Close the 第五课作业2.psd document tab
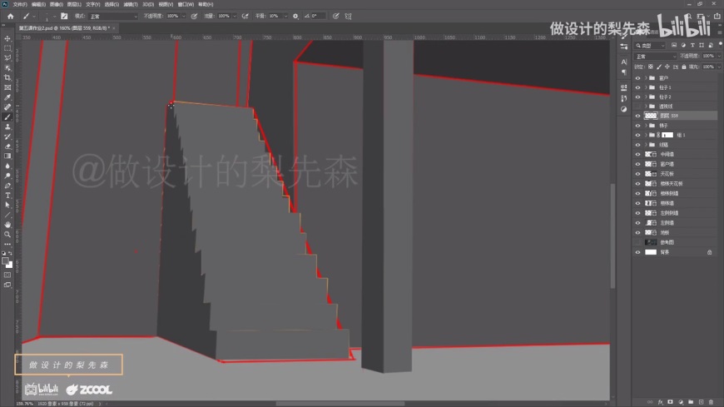The width and height of the screenshot is (724, 407). (x=114, y=28)
